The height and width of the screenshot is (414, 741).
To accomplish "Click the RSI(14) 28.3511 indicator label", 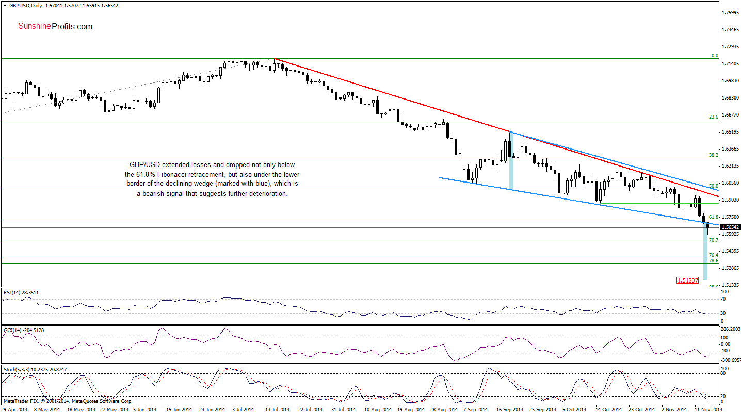I will tap(21, 292).
